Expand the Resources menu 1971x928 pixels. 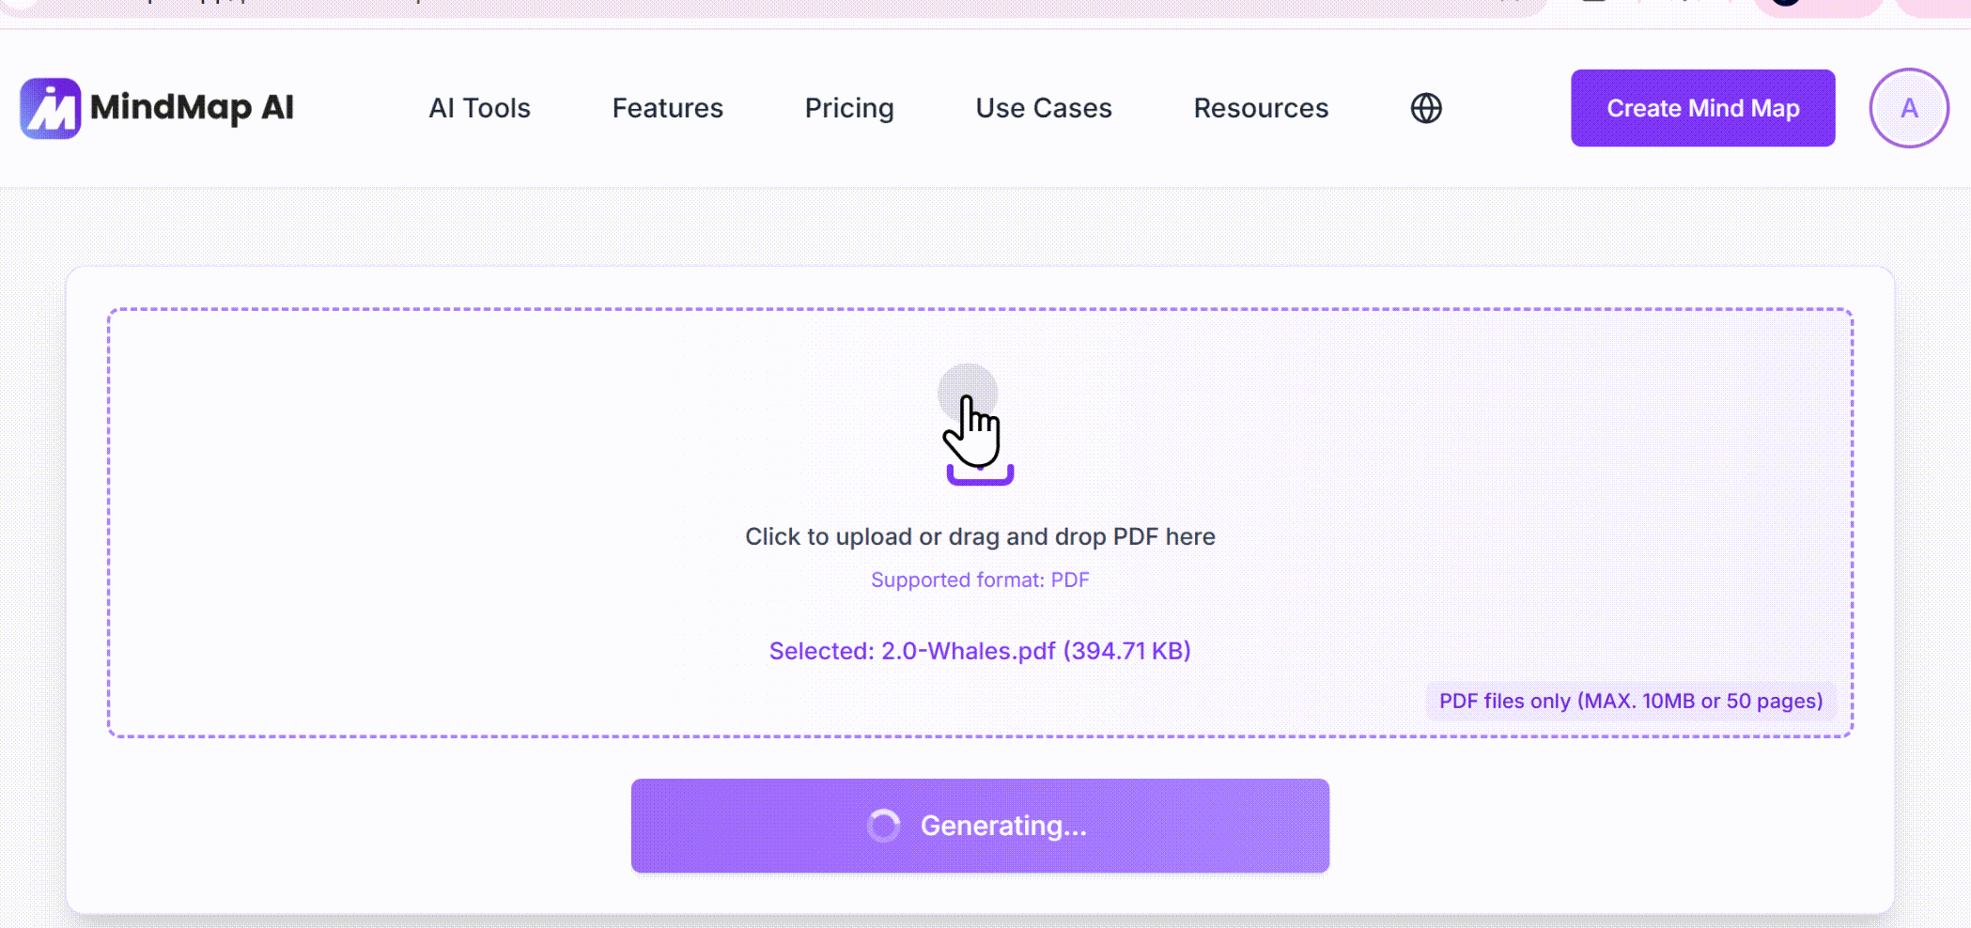1261,108
